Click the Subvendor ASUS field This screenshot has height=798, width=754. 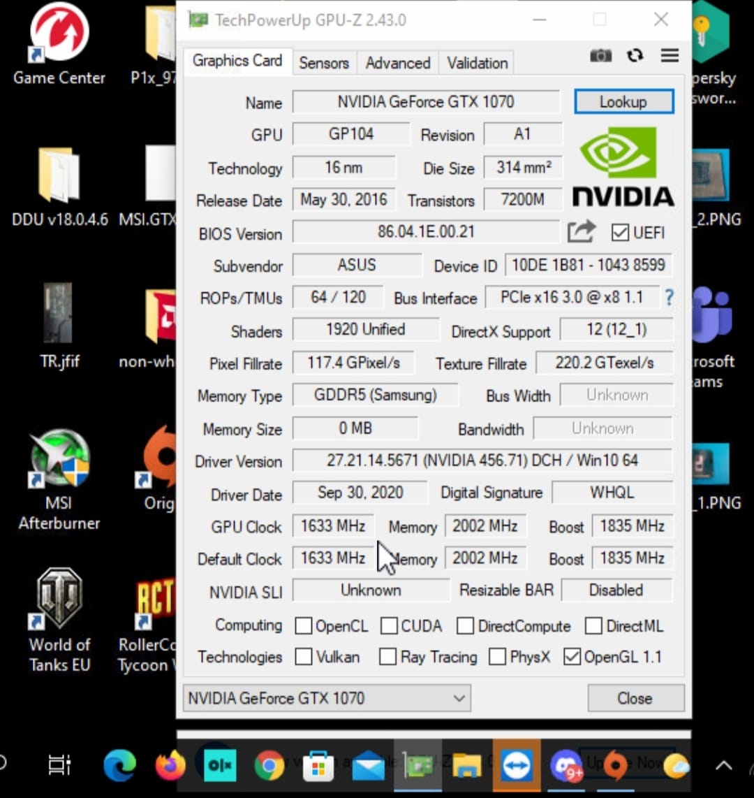[357, 265]
